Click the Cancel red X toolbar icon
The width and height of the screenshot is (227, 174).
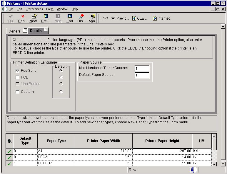tap(23, 16)
